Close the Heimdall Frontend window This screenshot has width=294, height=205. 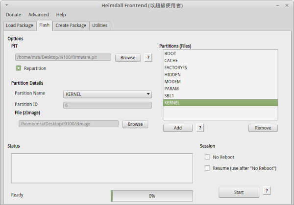tap(287, 5)
